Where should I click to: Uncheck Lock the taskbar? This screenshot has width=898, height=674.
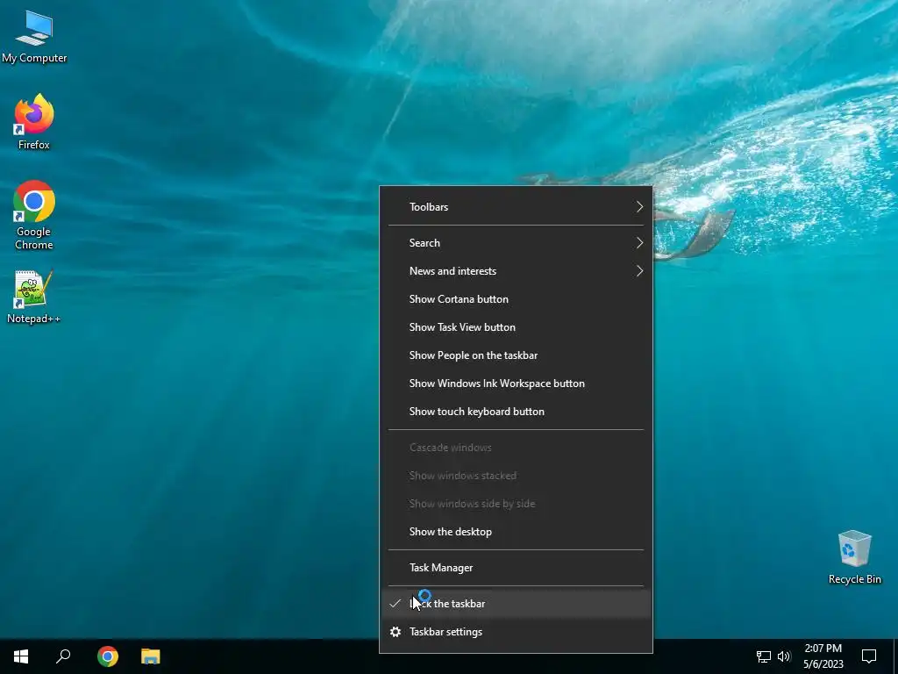click(516, 604)
